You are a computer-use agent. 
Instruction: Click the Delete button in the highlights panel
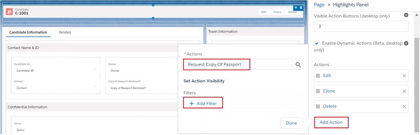[292, 12]
